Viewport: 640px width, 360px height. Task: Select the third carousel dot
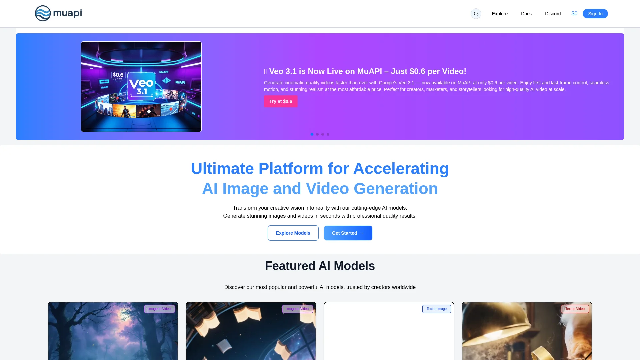pos(323,134)
